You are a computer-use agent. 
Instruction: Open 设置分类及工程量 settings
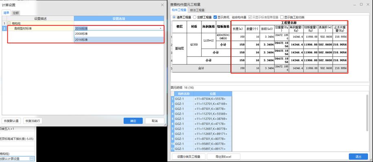188,157
